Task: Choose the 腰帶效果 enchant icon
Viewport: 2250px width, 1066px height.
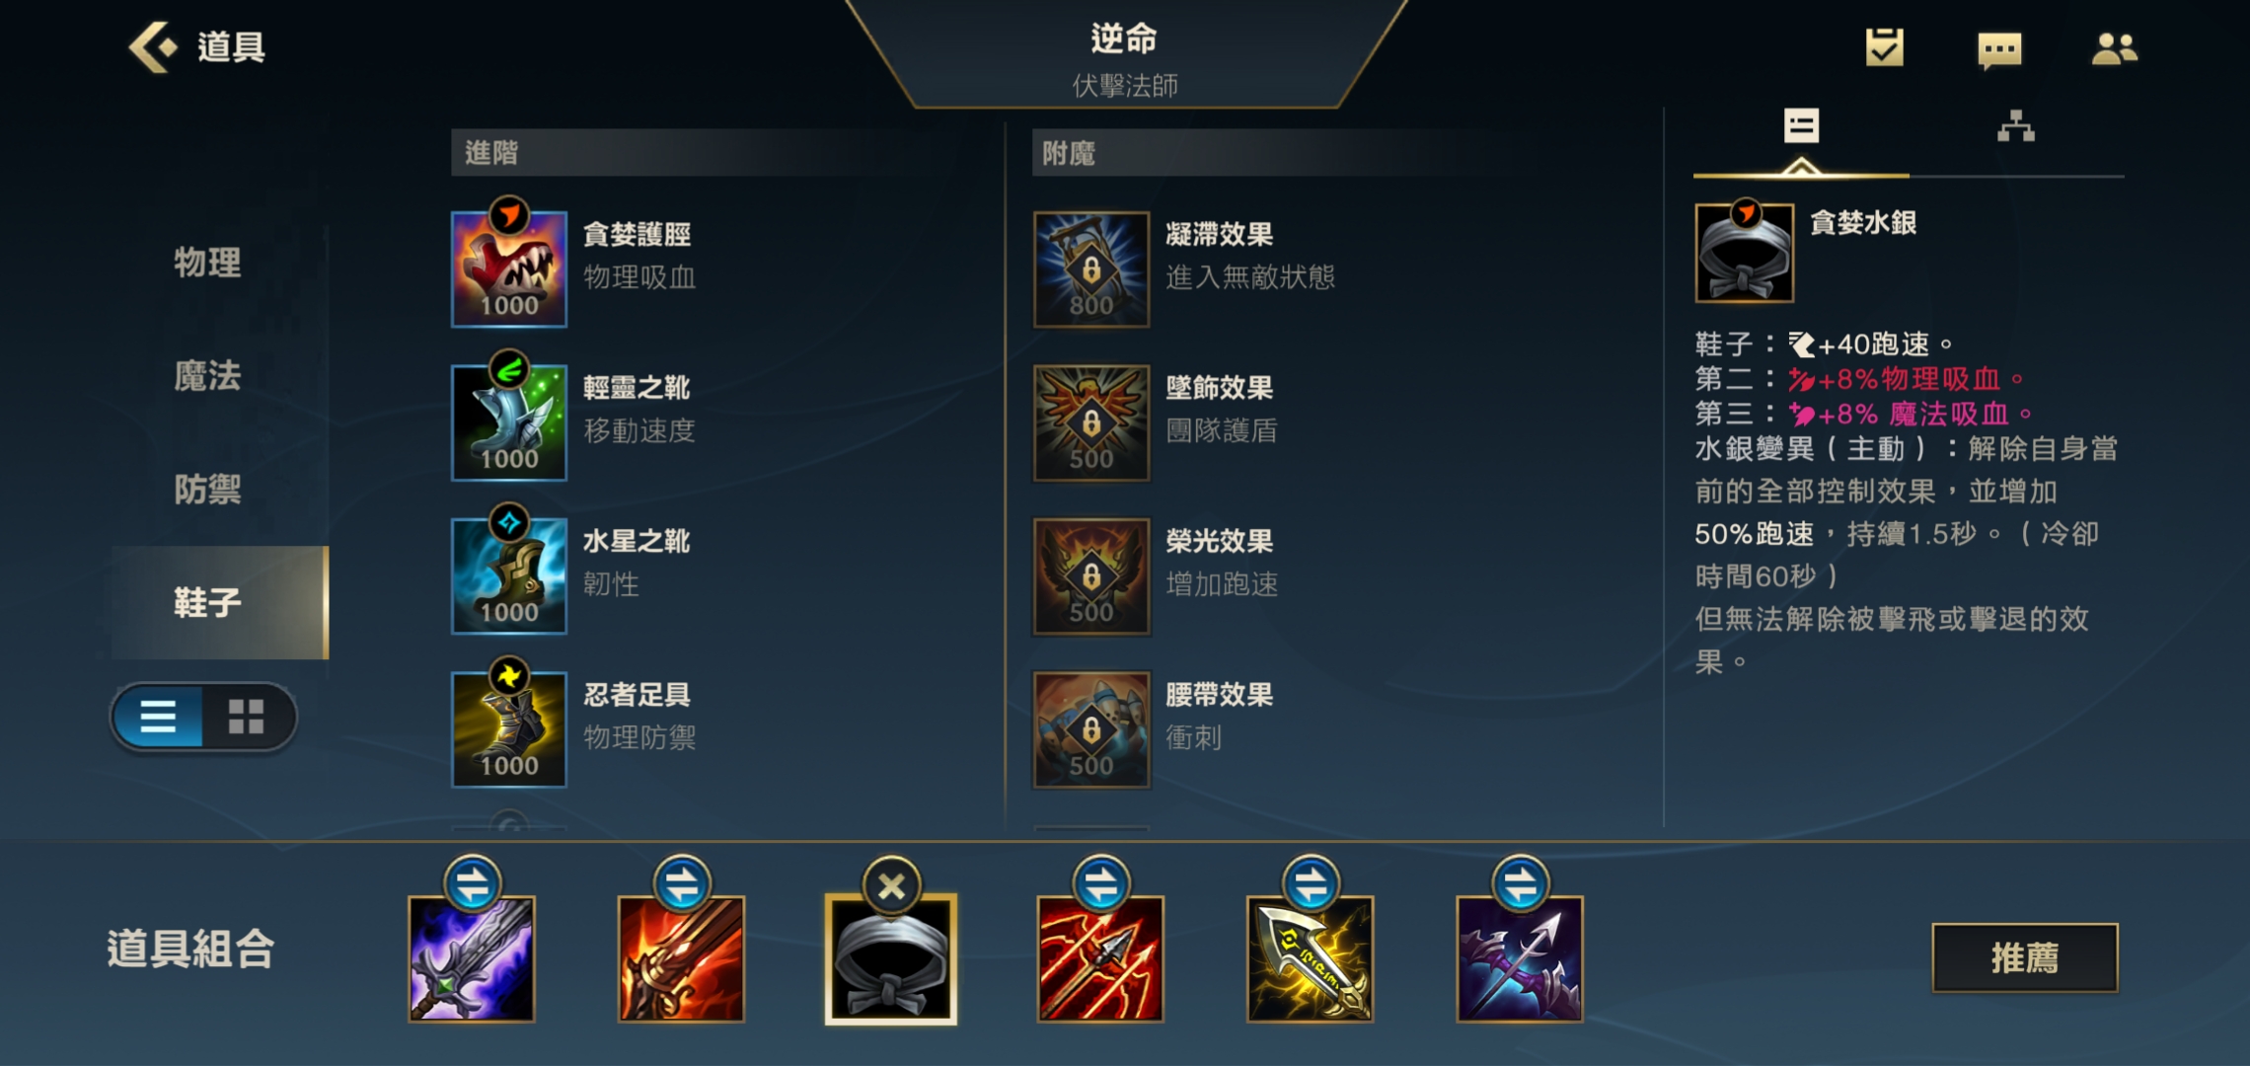Action: point(1091,729)
